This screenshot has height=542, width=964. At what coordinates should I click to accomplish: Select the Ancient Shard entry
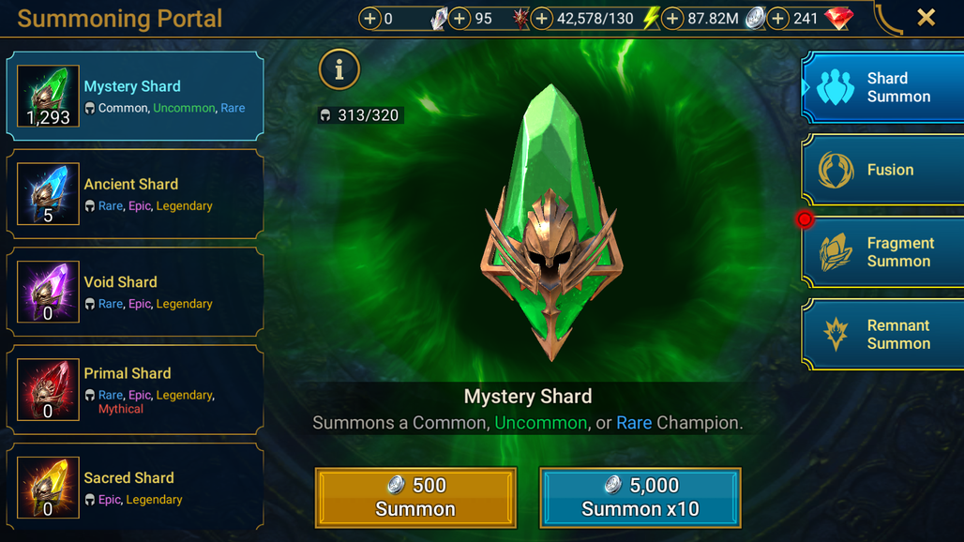[135, 193]
